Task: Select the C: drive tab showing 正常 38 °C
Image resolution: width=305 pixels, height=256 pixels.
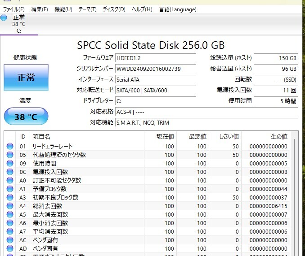Action: pos(19,24)
